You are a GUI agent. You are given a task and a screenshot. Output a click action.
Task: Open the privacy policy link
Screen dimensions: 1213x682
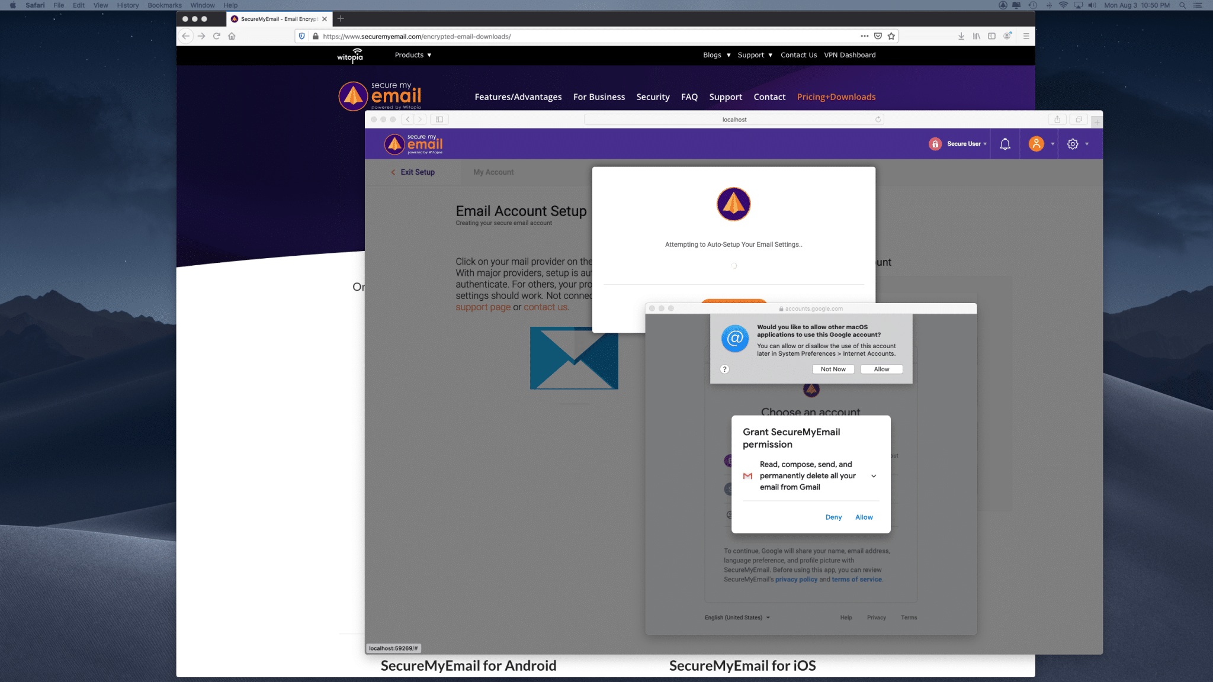[x=796, y=580]
